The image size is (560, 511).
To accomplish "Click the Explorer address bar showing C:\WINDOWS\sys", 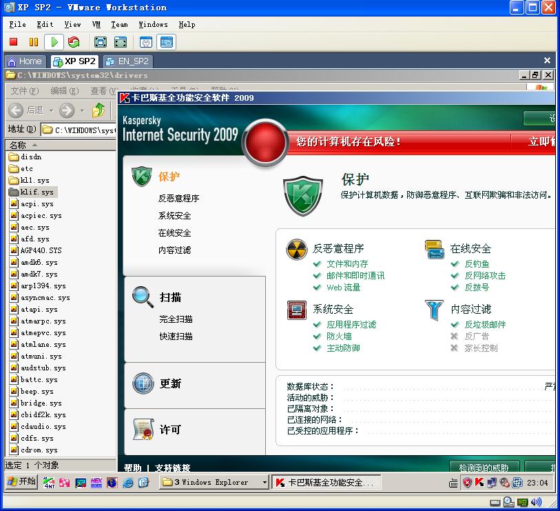I will [79, 130].
